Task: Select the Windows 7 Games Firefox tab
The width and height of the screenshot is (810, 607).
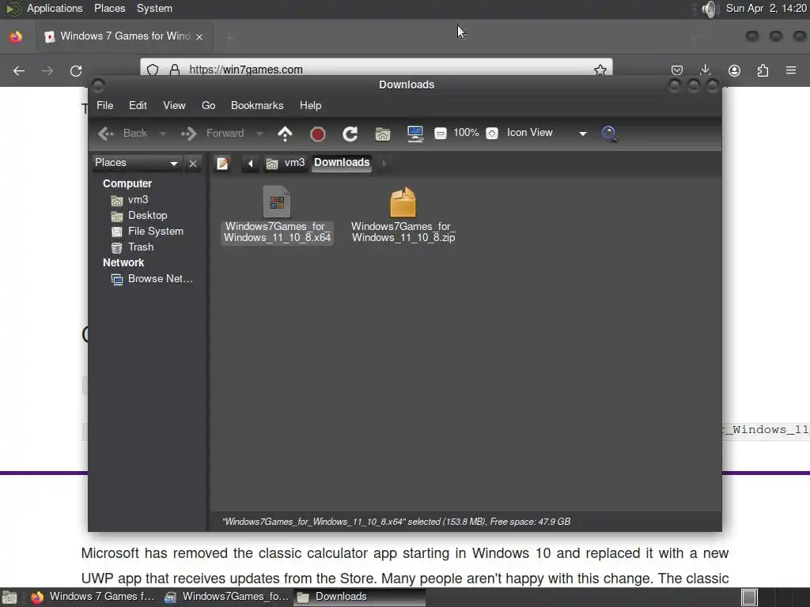Action: (124, 36)
